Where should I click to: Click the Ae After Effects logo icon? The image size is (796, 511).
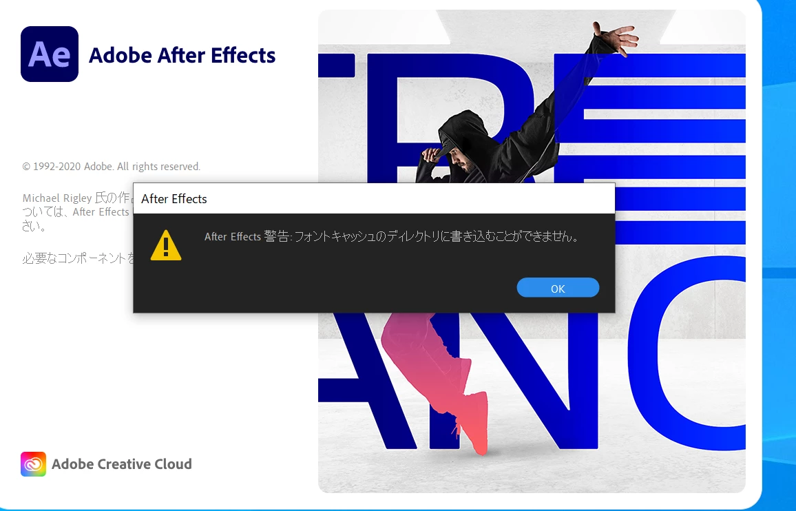tap(50, 54)
